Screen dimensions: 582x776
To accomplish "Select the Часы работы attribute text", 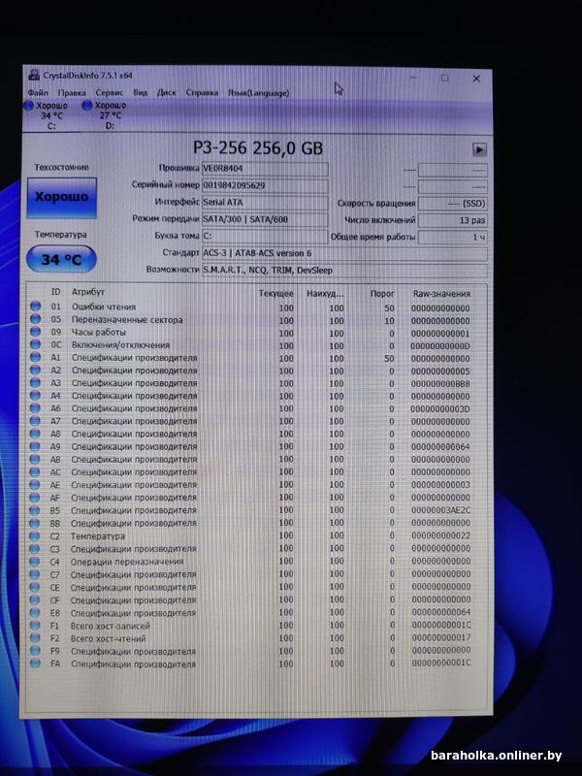I will pyautogui.click(x=98, y=332).
